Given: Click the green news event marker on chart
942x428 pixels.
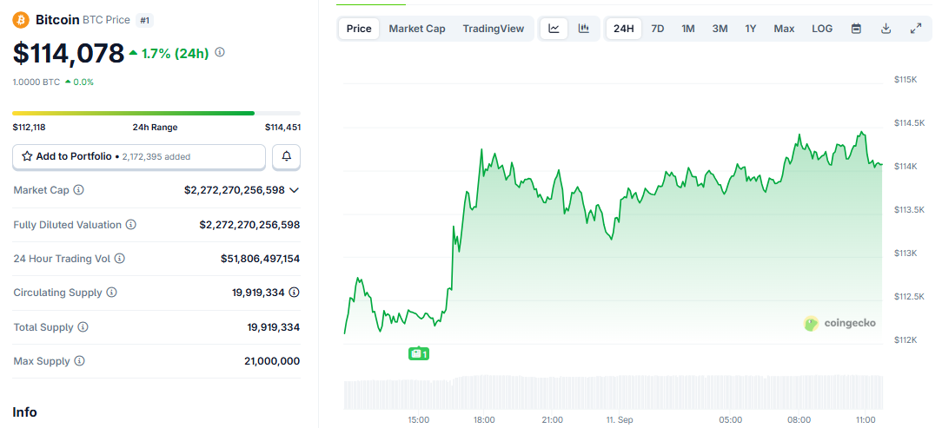Looking at the screenshot, I should (419, 353).
